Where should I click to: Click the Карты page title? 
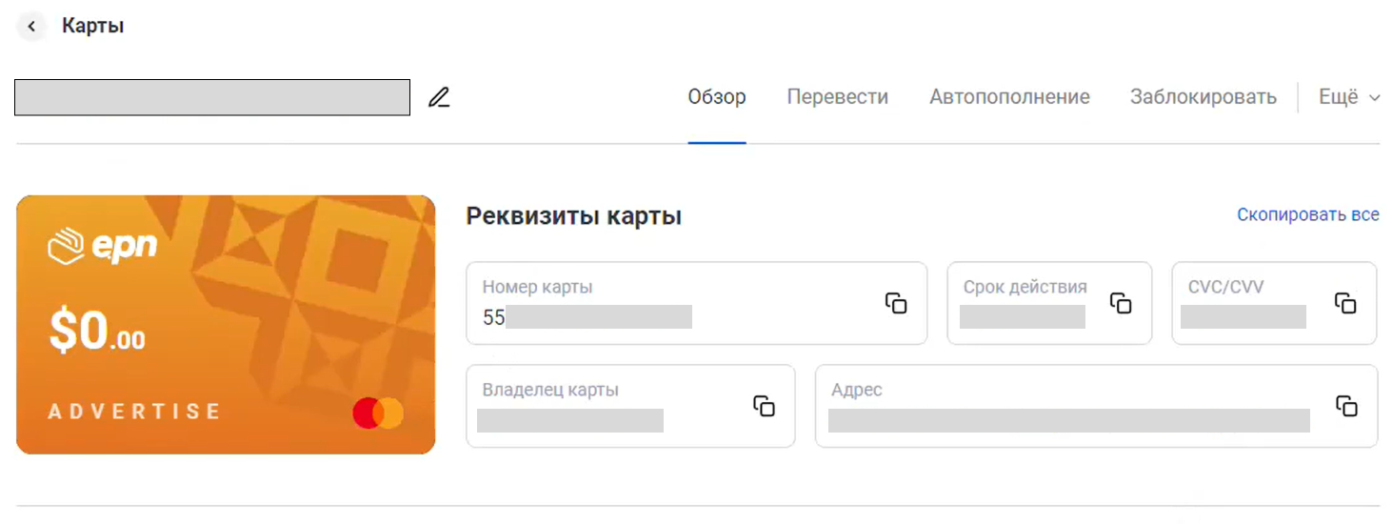93,26
